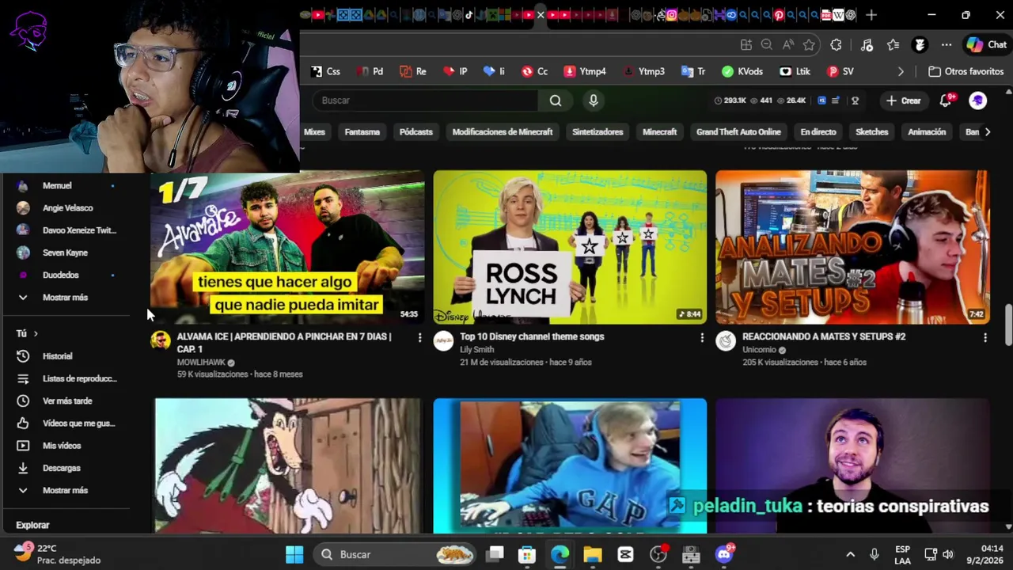Open Otros favoritos folder

click(966, 71)
